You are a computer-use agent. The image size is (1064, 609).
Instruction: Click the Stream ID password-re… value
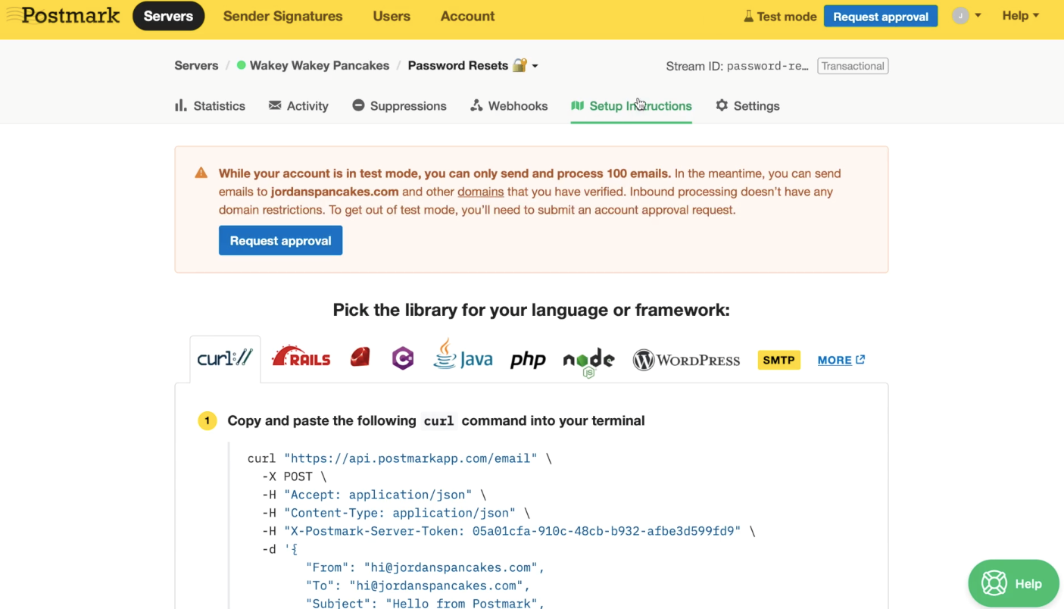click(x=767, y=66)
